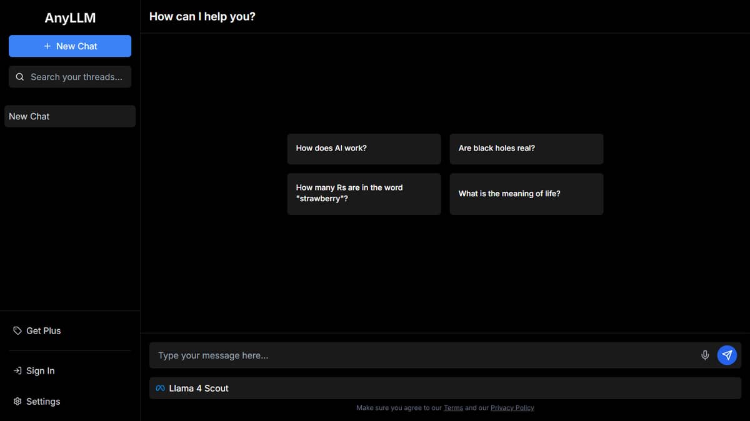Open the Privacy Policy link

click(512, 408)
